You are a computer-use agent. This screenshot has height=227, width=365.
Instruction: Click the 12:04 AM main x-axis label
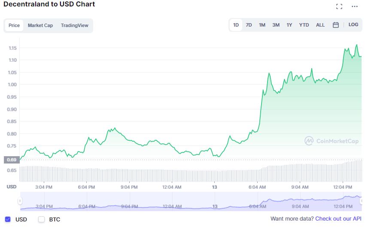click(x=172, y=187)
